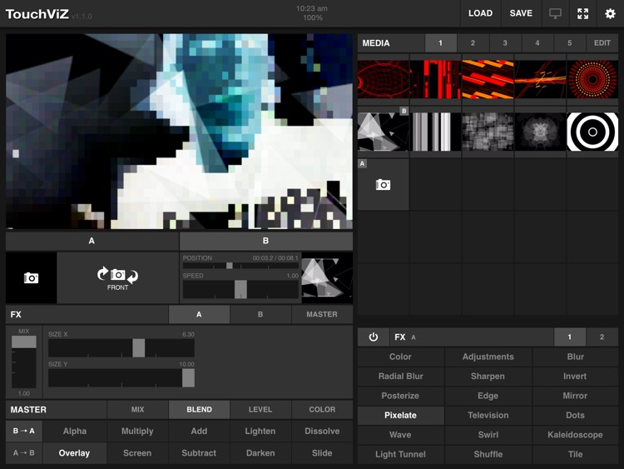Click the POSITION slider handle
Viewport: 624px width, 469px height.
click(x=230, y=266)
